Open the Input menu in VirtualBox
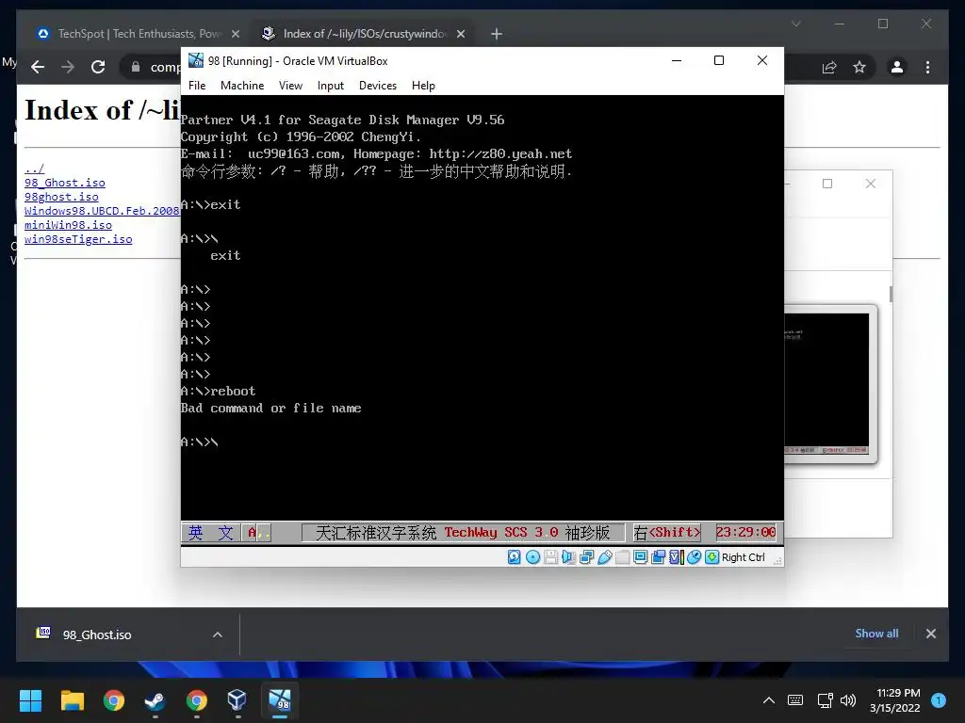The width and height of the screenshot is (965, 723). click(x=331, y=86)
